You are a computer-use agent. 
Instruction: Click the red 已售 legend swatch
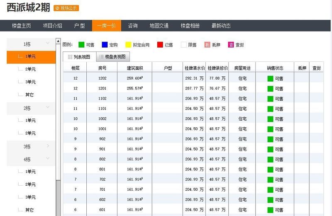coord(160,45)
